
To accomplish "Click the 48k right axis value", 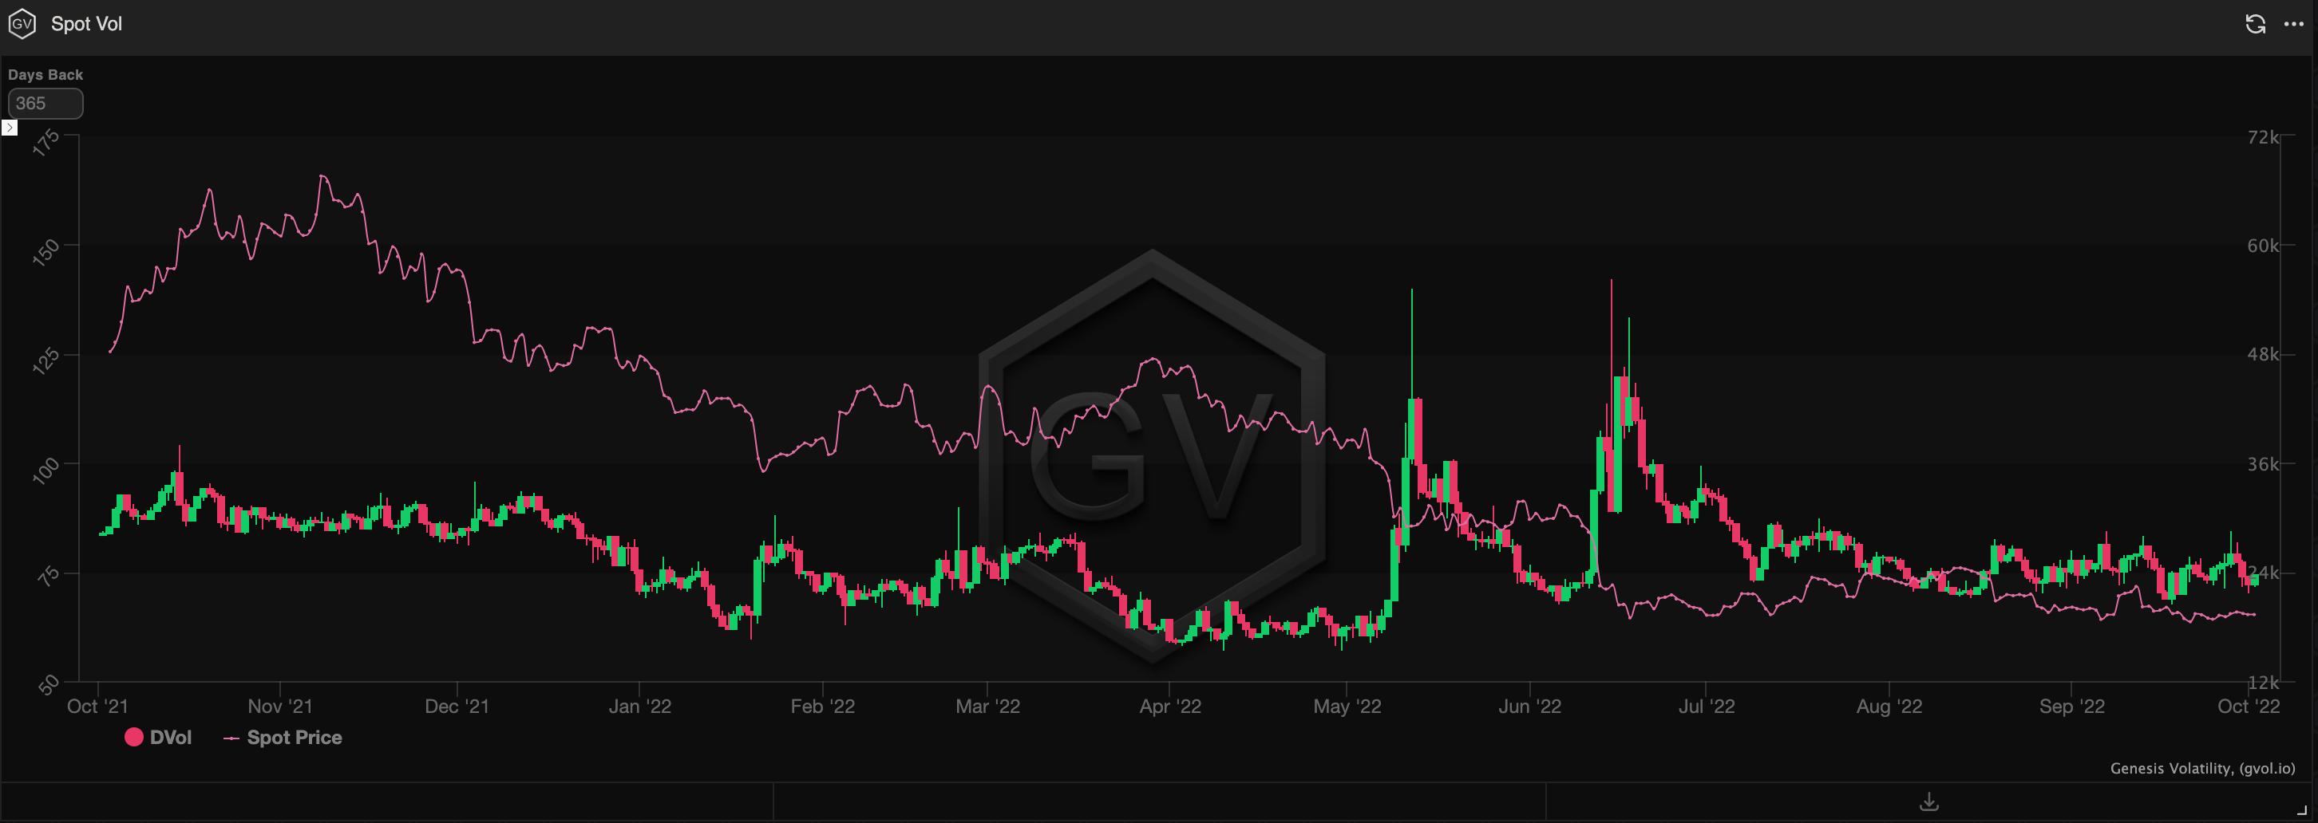I will pyautogui.click(x=2262, y=354).
